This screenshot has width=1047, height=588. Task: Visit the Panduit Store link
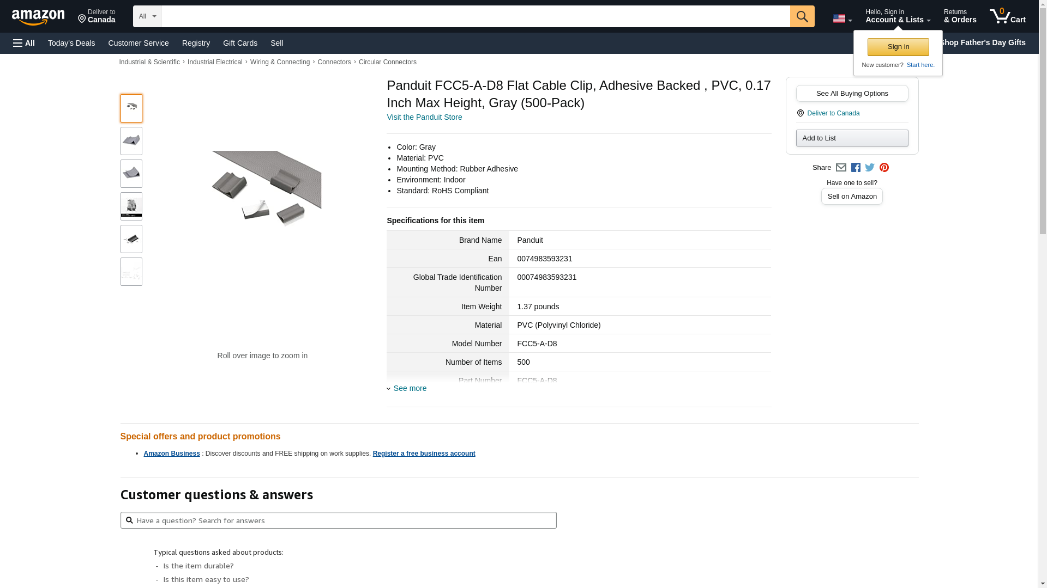click(x=424, y=117)
